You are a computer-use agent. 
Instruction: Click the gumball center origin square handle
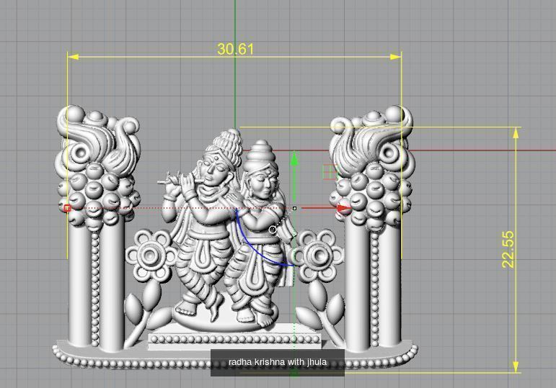click(x=294, y=209)
